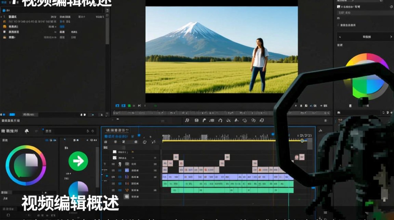Click the rightmost tool icon in row above timeline

[x=262, y=120]
